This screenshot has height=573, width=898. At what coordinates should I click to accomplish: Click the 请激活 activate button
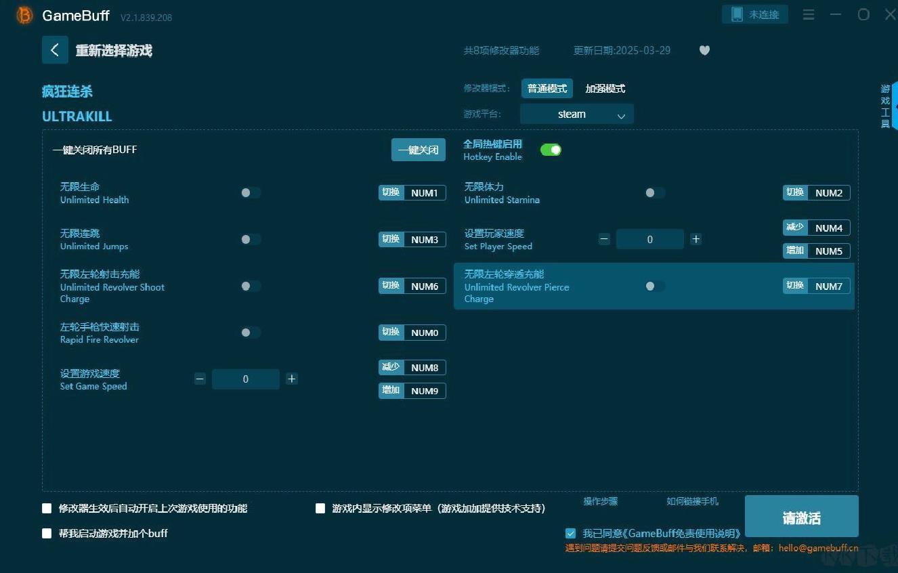(x=802, y=516)
